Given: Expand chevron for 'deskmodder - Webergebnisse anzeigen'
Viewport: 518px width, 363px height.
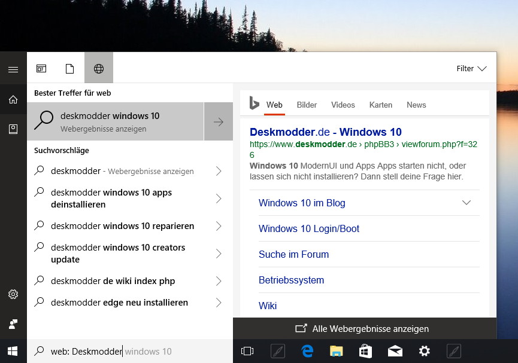Looking at the screenshot, I should [x=219, y=171].
